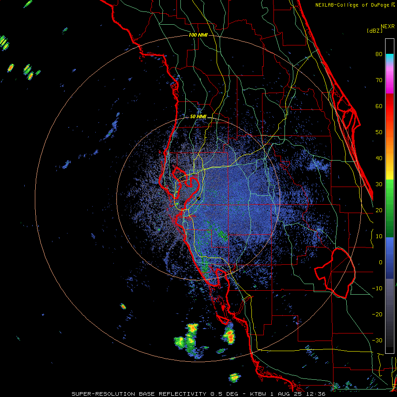Select the -20 value on the dBZ scale
Viewport: 397px width, 397px height.
377,314
